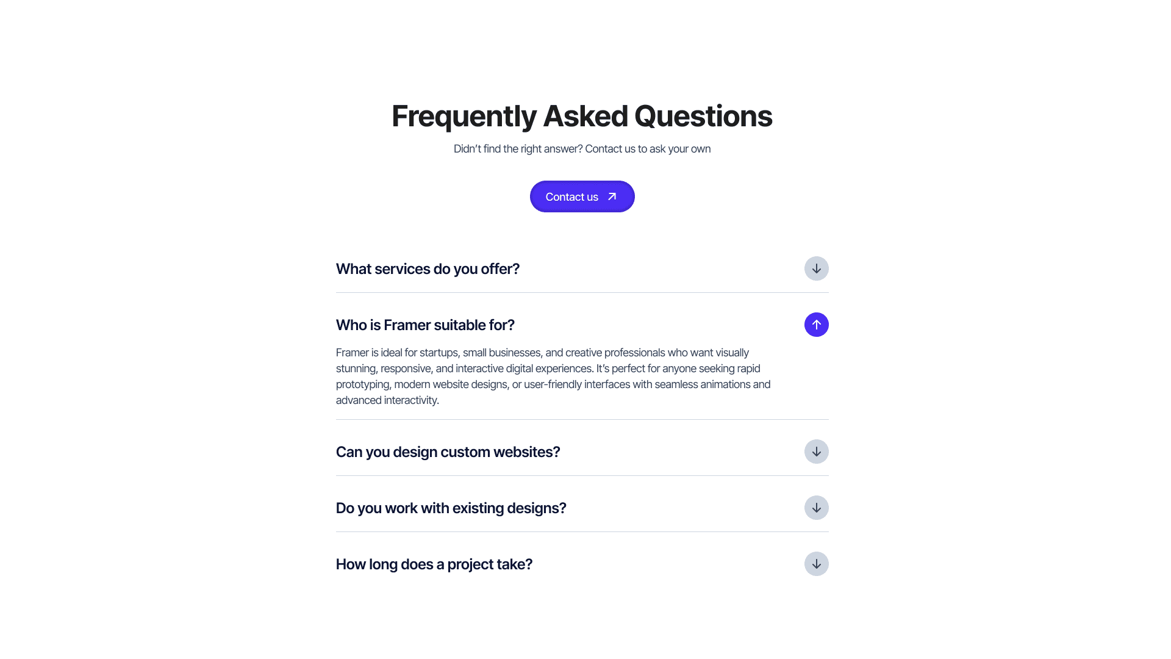Viewport: 1171px width, 659px height.
Task: Expand the What services do you offer arrow
Action: point(816,268)
